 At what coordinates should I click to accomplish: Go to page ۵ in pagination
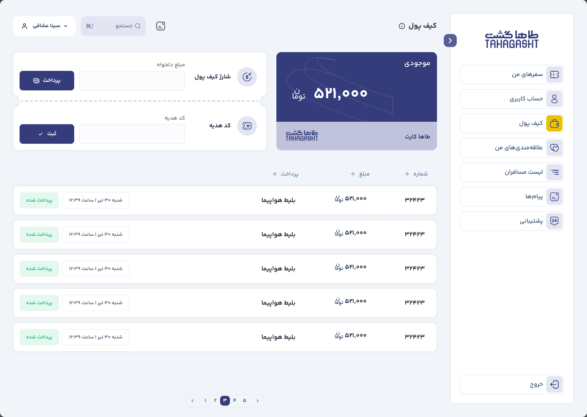tap(245, 401)
